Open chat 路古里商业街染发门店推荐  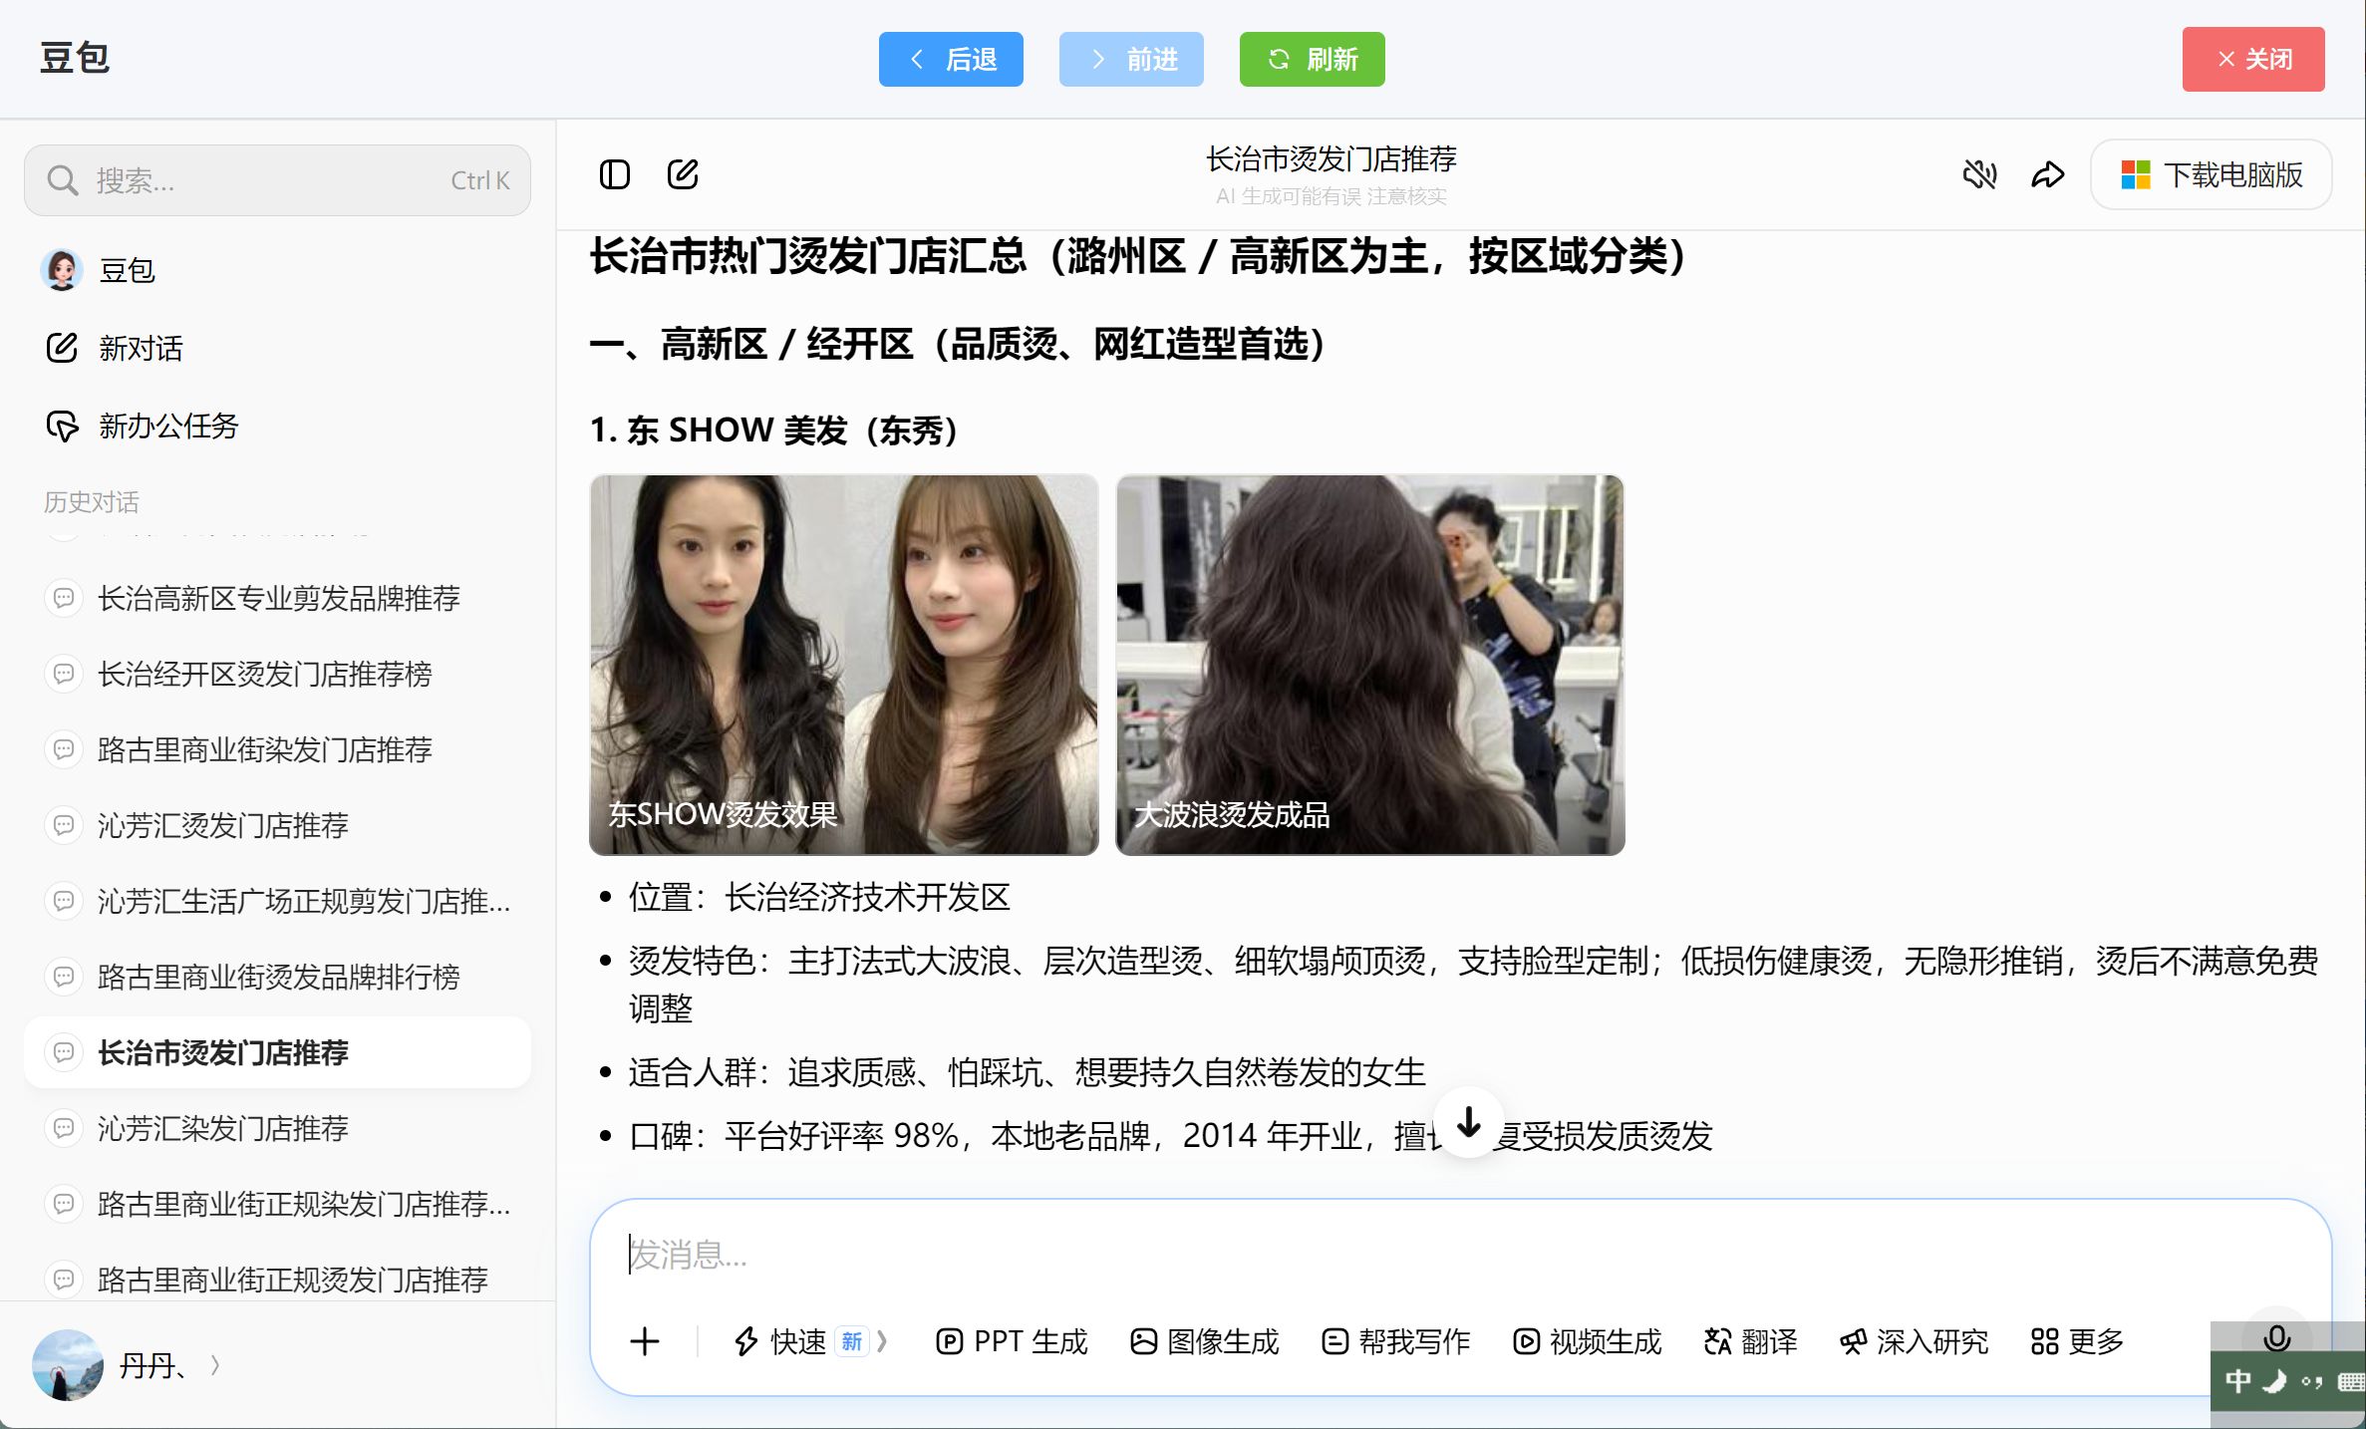(277, 749)
